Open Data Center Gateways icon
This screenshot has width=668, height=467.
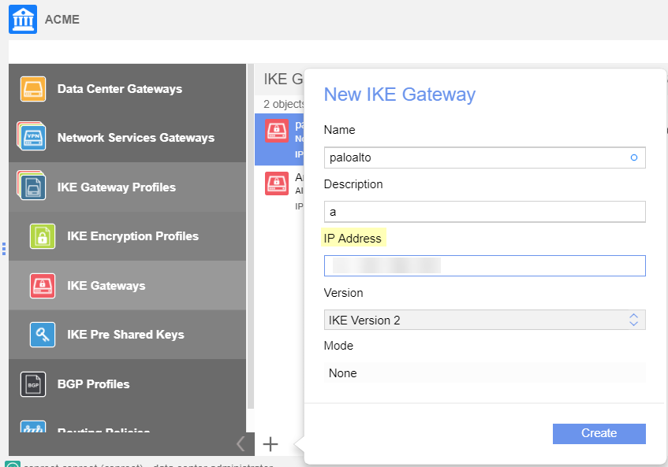click(33, 89)
